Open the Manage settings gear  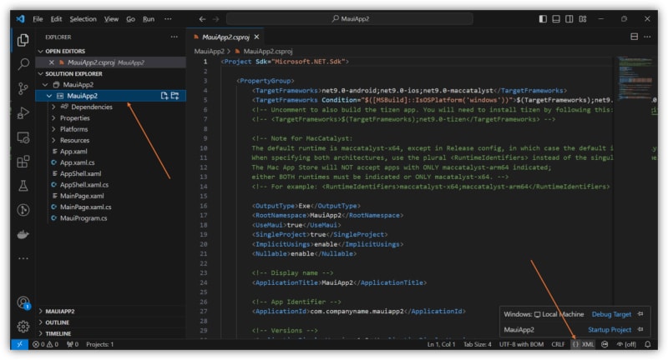pos(23,326)
